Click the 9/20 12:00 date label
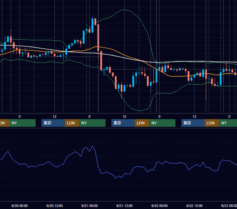Image resolution: width=237 pixels, height=209 pixels. tap(54, 206)
